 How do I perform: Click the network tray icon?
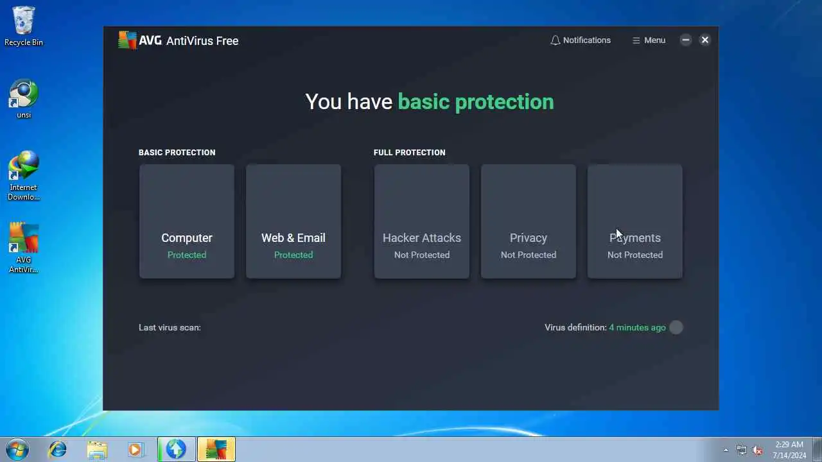pyautogui.click(x=742, y=450)
